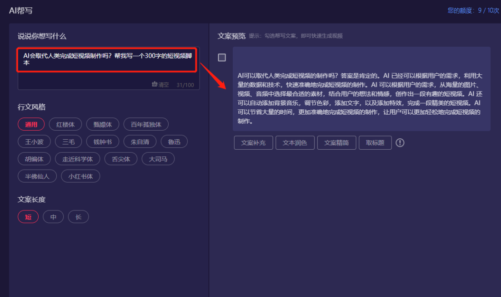Click the generated copy text block
This screenshot has width=501, height=297.
pos(361,97)
